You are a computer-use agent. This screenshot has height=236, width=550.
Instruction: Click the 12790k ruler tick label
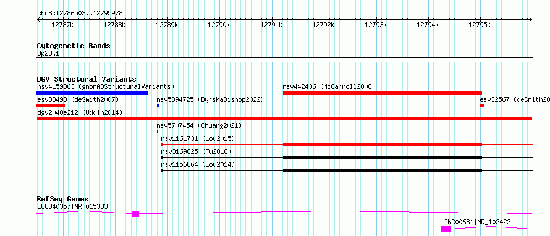[x=219, y=25]
